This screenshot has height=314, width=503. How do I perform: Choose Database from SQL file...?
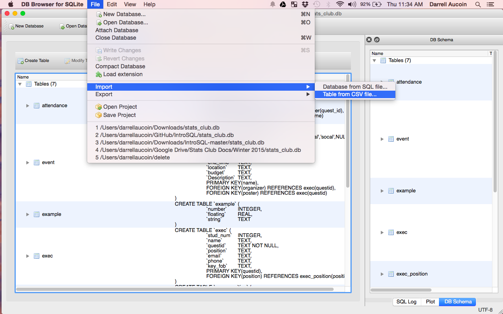(355, 87)
